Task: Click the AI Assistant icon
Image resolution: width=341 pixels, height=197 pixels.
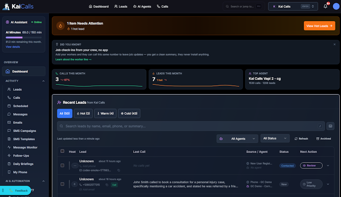Action: pyautogui.click(x=7, y=22)
